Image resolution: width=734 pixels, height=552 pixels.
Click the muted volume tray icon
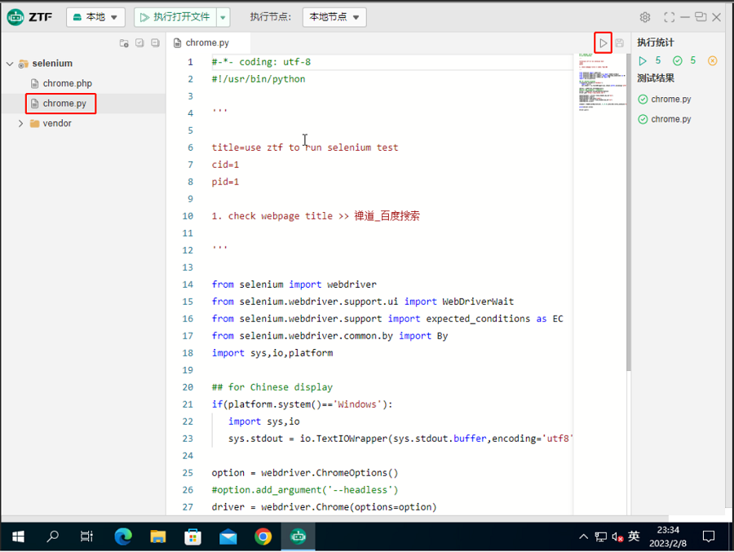click(x=617, y=537)
